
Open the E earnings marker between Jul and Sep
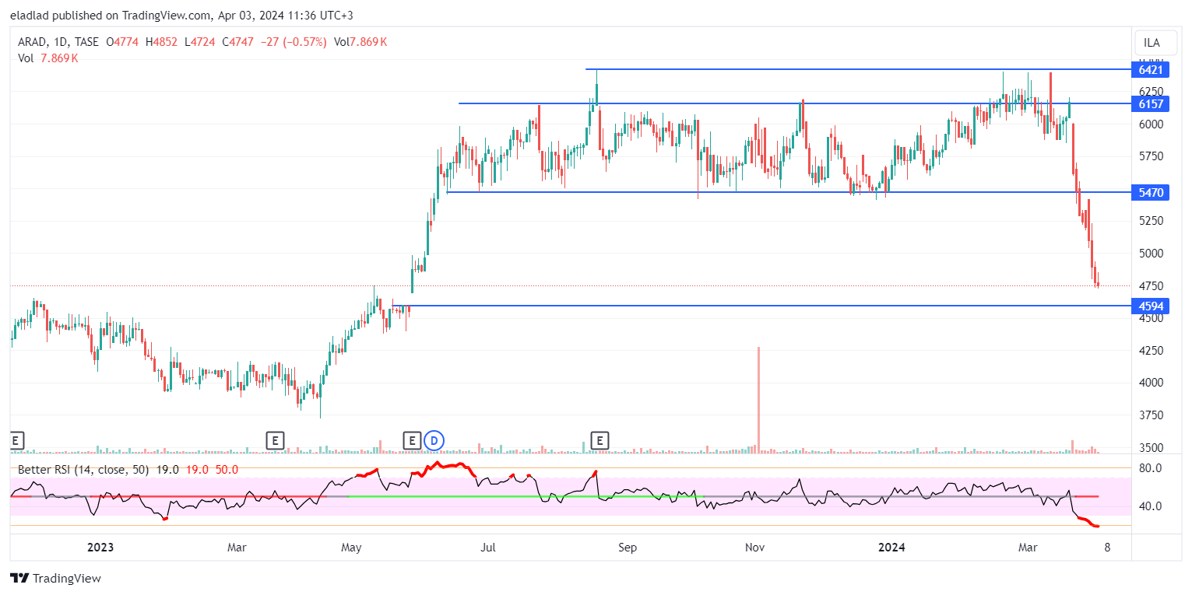600,441
